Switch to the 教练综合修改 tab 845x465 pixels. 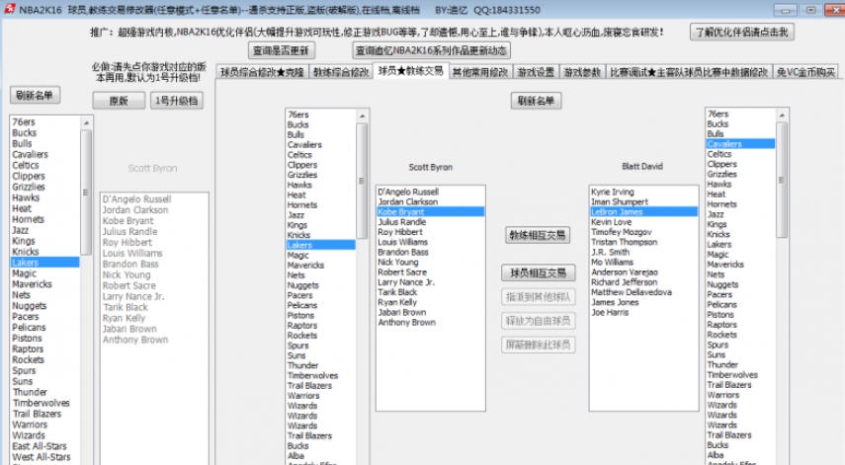point(341,72)
